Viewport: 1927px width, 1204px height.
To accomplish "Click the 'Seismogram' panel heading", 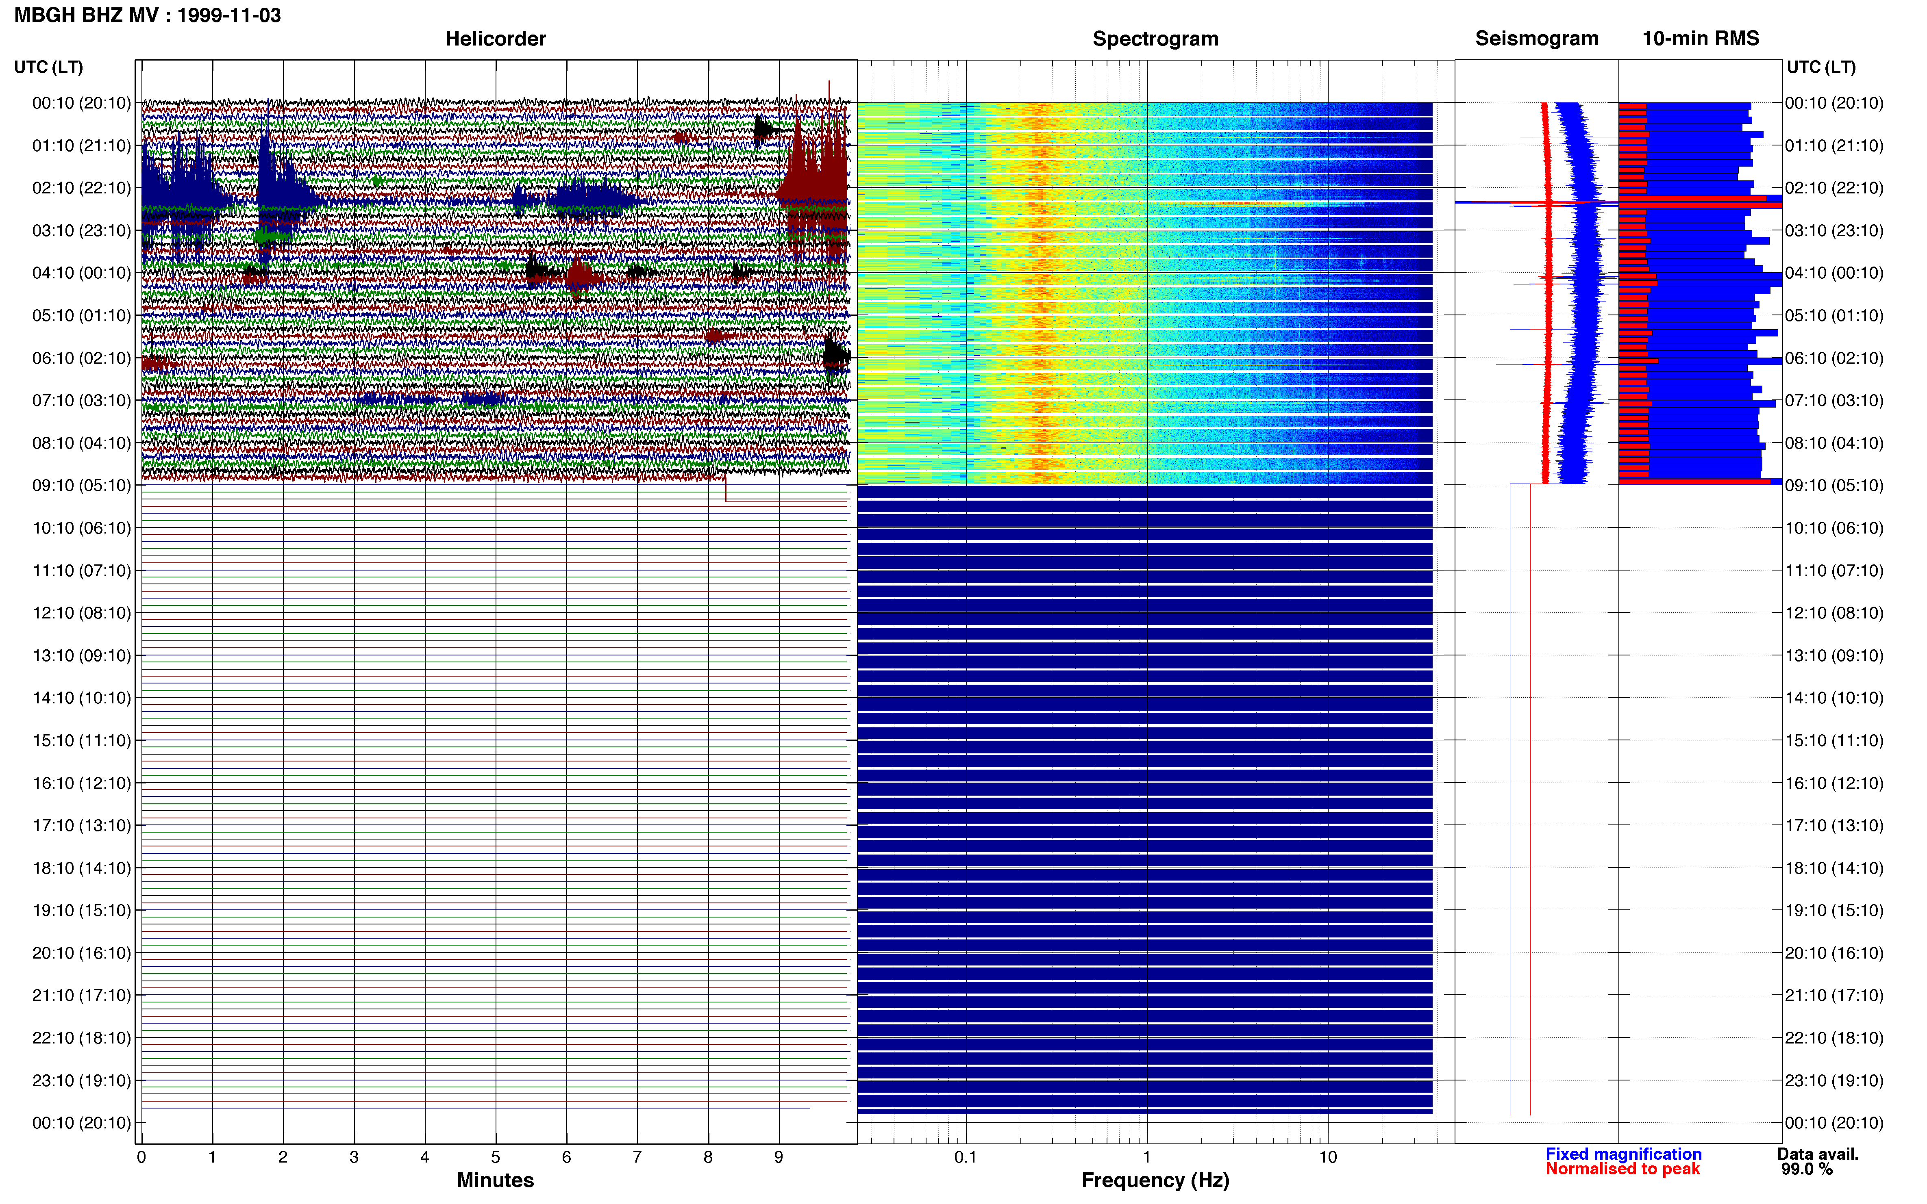I will (1536, 38).
